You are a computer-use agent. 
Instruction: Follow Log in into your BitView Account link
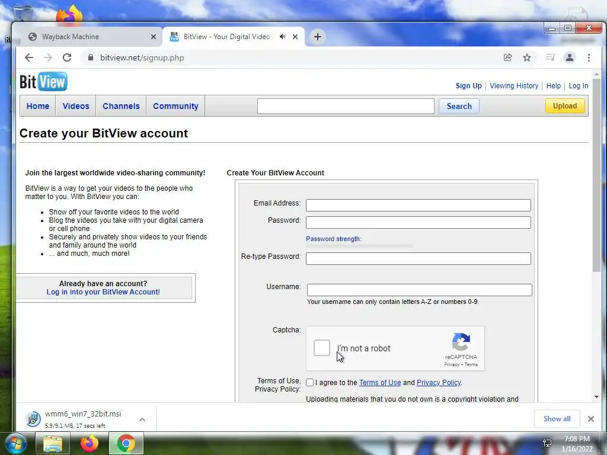click(103, 292)
